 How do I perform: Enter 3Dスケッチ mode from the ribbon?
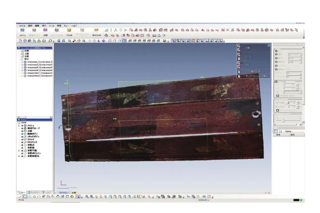96,32
